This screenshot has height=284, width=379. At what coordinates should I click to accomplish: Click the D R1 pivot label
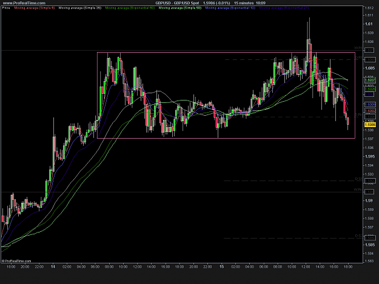point(359,58)
